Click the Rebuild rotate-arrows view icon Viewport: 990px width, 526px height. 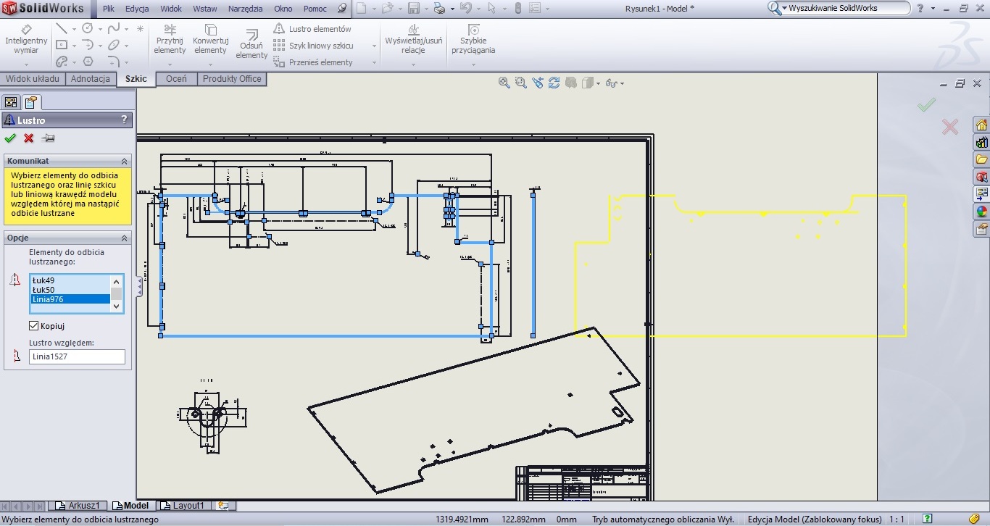[x=554, y=83]
